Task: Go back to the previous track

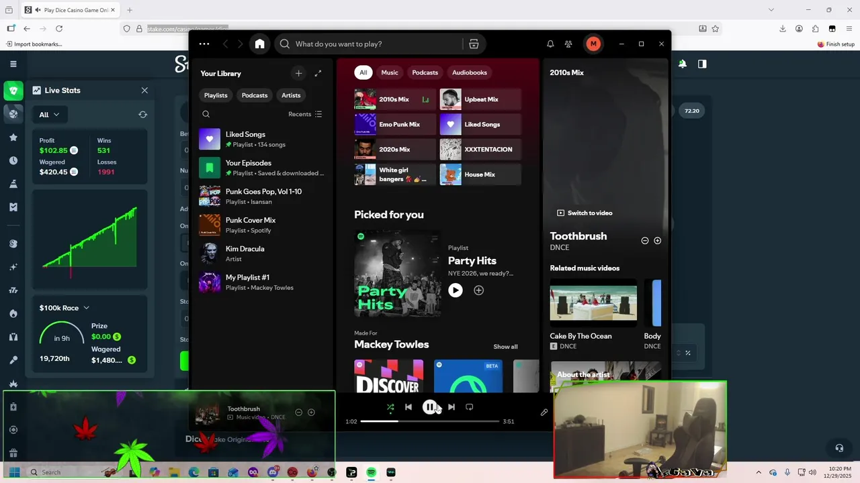Action: (408, 407)
